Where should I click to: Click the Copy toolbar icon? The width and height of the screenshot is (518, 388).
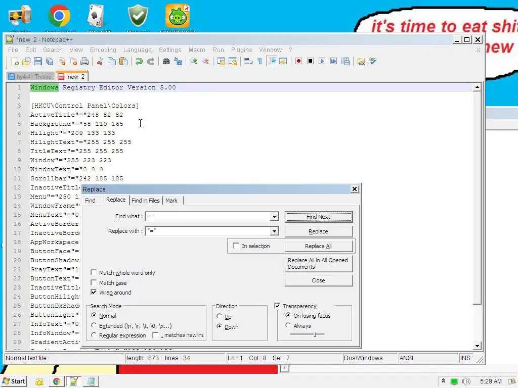point(112,61)
